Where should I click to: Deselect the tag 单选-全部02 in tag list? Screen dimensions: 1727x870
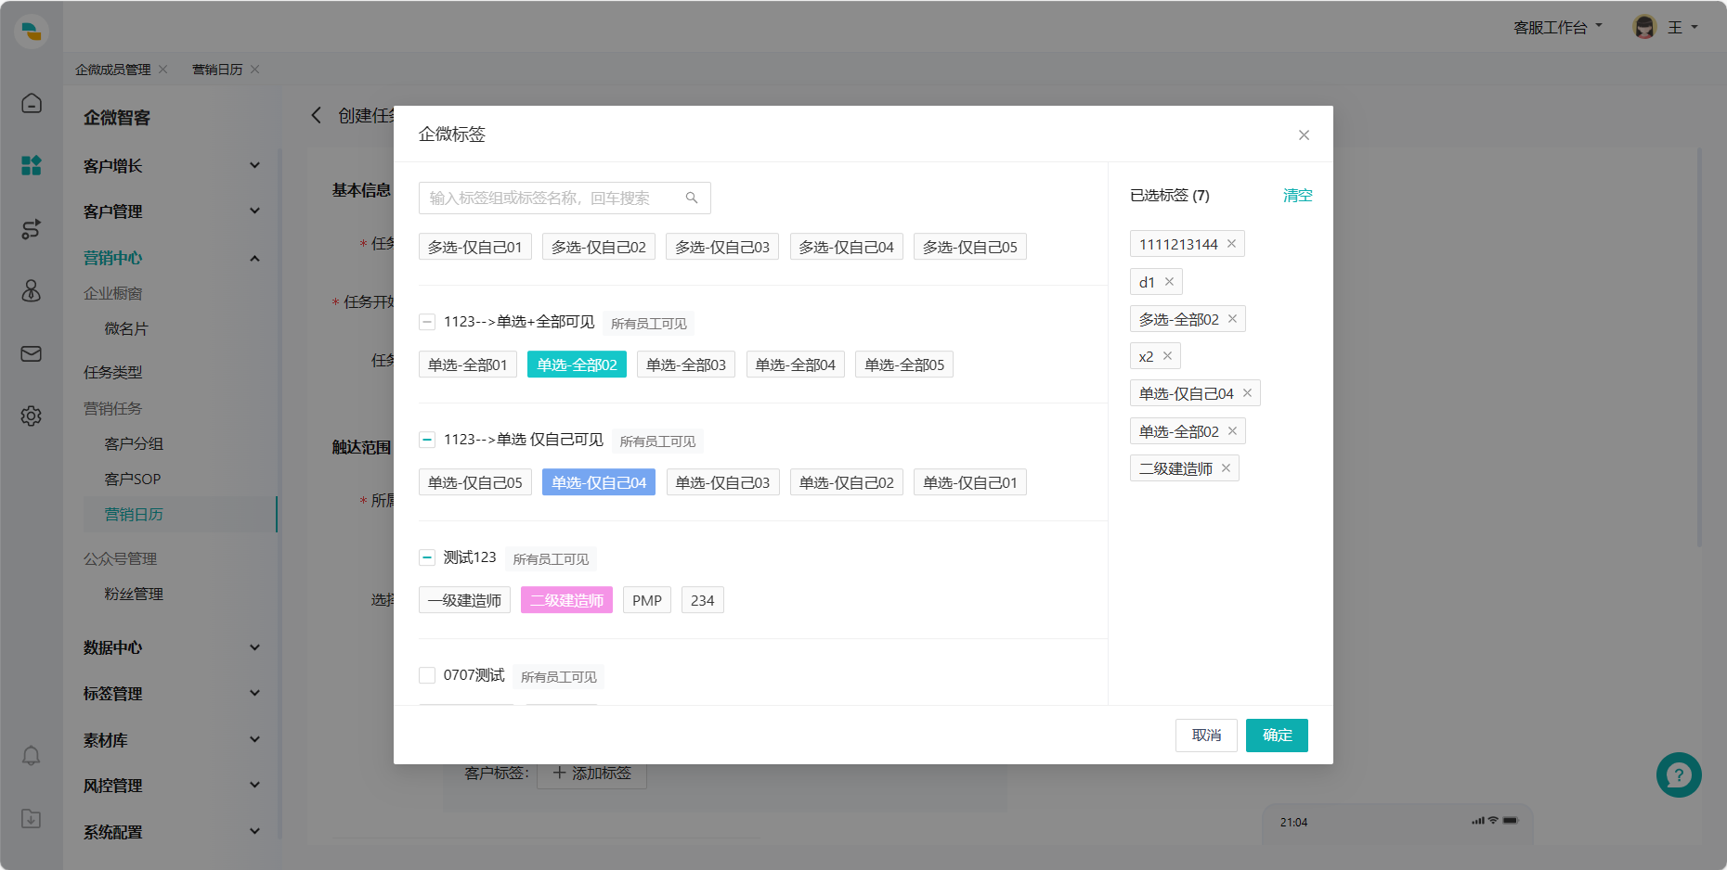point(577,365)
